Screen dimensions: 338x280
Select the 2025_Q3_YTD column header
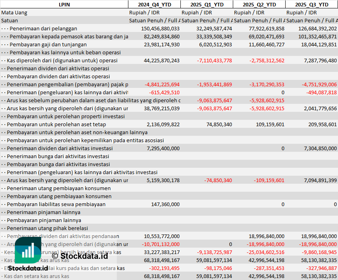coord(312,4)
